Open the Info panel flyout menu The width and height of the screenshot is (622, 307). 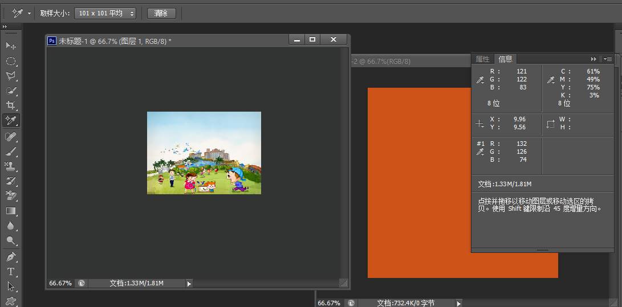(608, 59)
